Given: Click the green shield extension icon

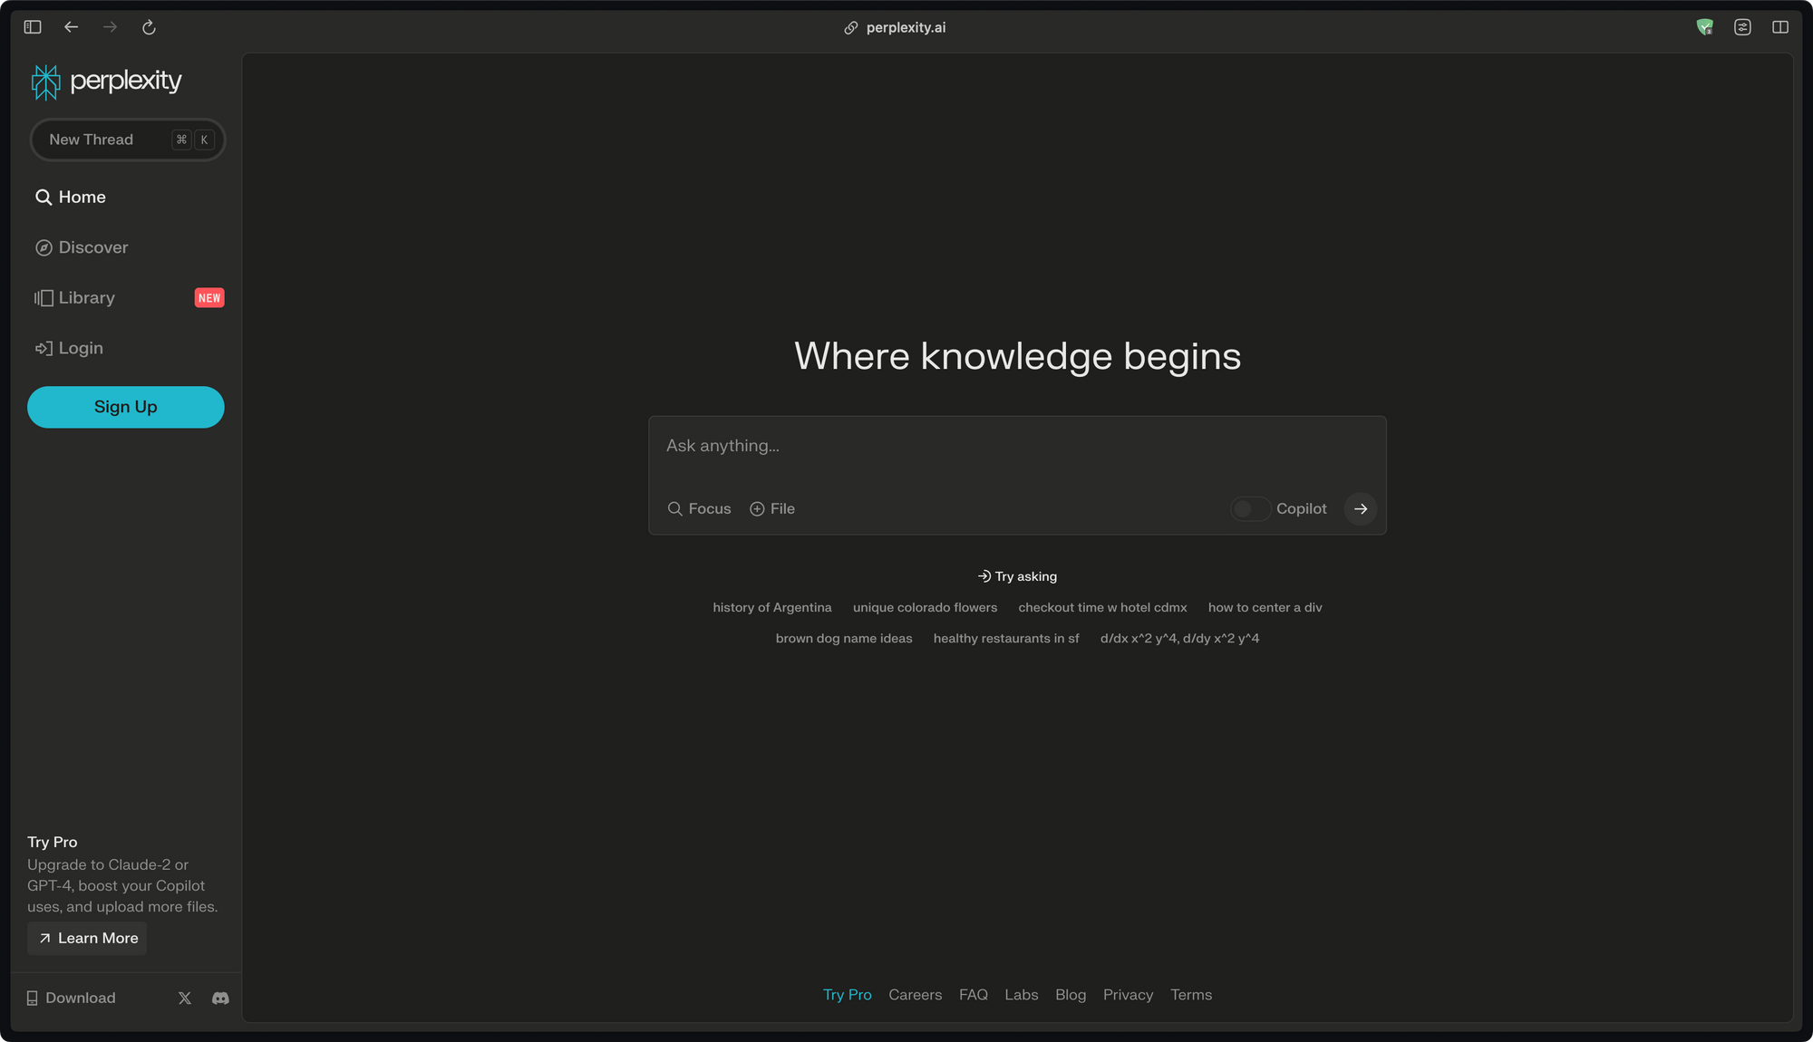Looking at the screenshot, I should [x=1704, y=27].
